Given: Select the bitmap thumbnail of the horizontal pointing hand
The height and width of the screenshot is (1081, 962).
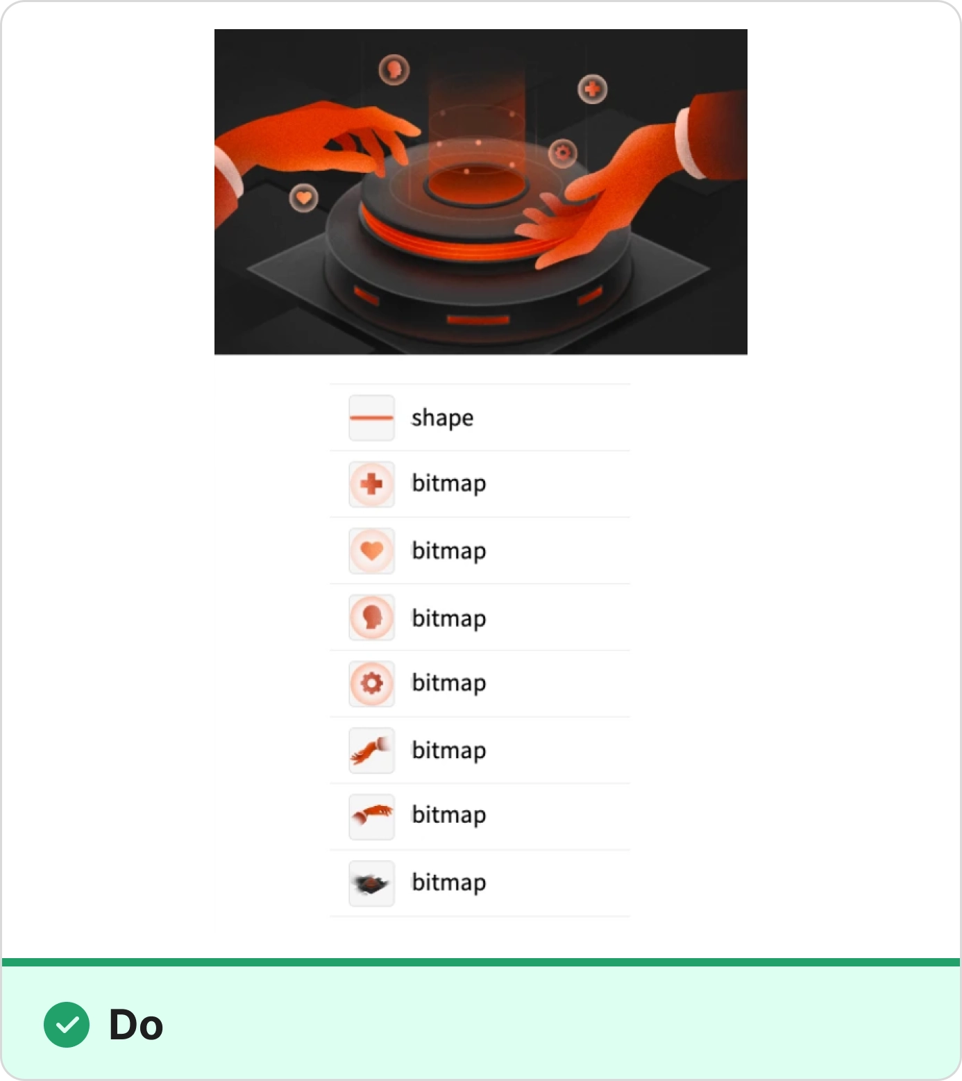Looking at the screenshot, I should point(371,816).
